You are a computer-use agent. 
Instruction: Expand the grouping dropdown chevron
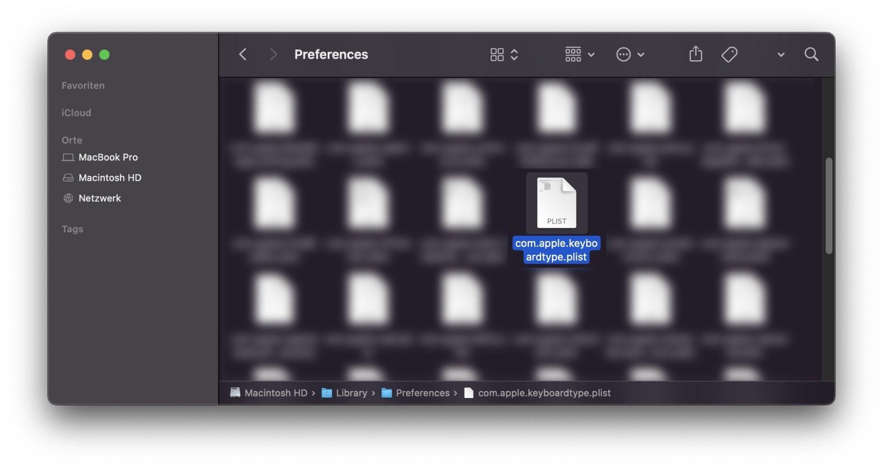[x=591, y=55]
